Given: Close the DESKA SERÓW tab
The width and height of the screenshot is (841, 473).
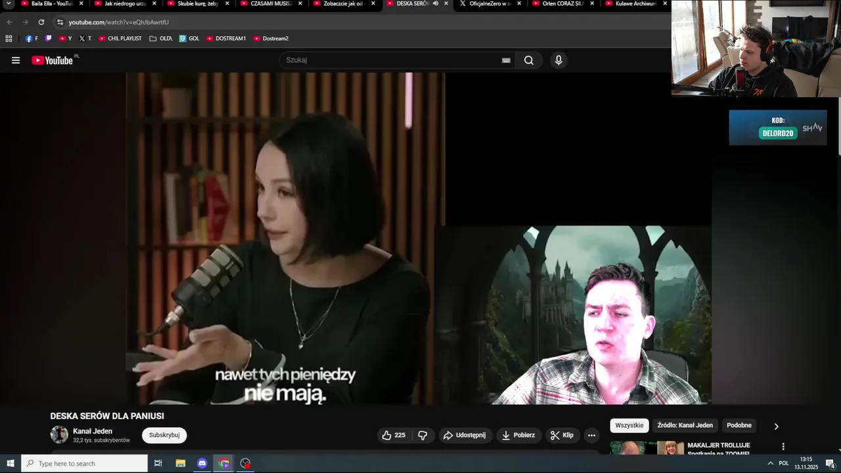Looking at the screenshot, I should 446,3.
